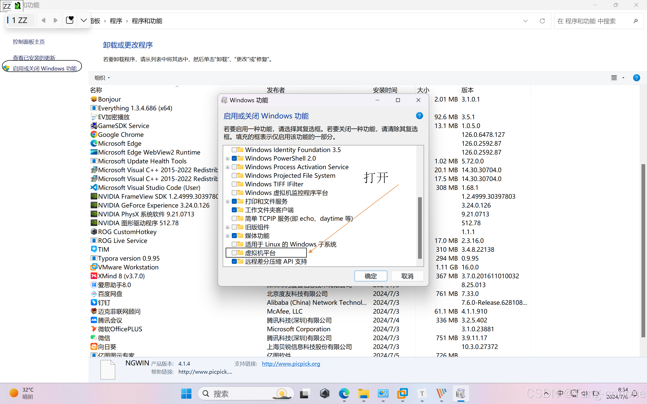647x404 pixels.
Task: Click the 程序 breadcrumb item
Action: (116, 21)
